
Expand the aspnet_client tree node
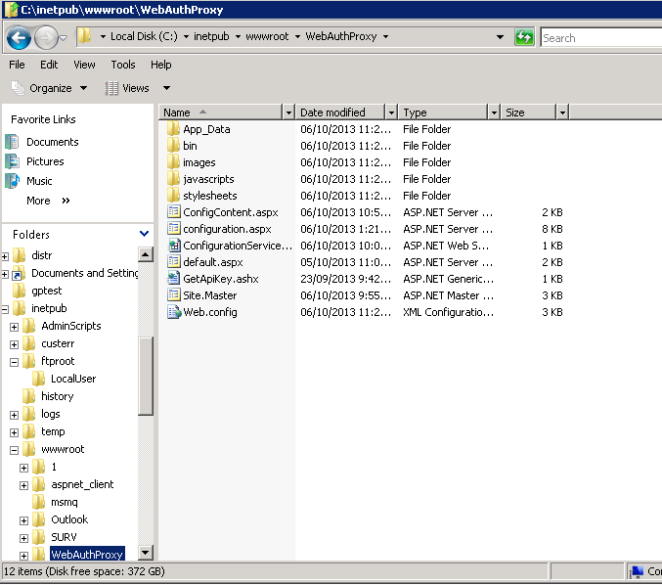(x=24, y=485)
